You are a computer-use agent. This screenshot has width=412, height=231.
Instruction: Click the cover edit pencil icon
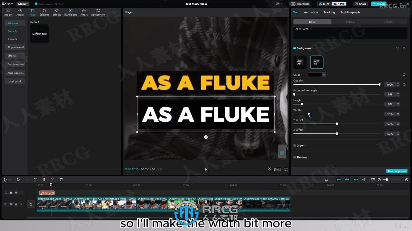pyautogui.click(x=31, y=204)
